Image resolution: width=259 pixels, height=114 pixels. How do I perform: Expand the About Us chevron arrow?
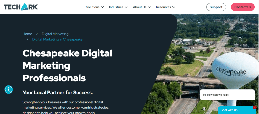click(x=149, y=7)
